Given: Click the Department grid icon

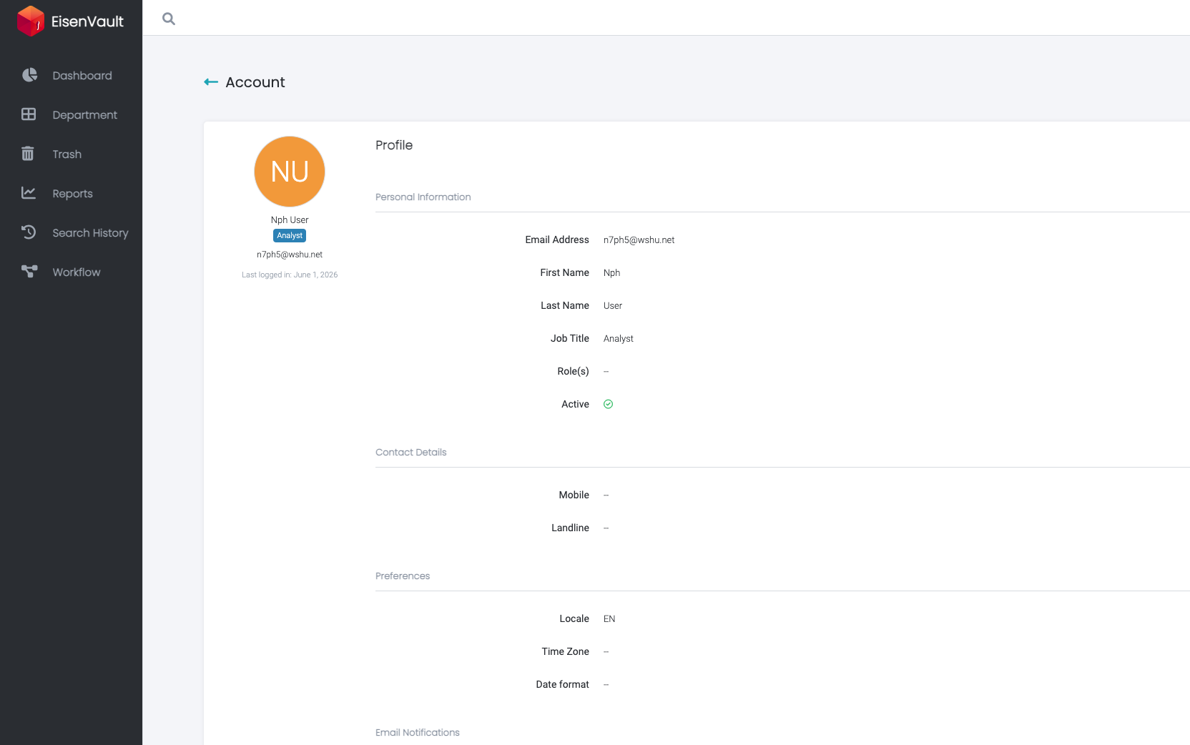Looking at the screenshot, I should click(x=29, y=114).
